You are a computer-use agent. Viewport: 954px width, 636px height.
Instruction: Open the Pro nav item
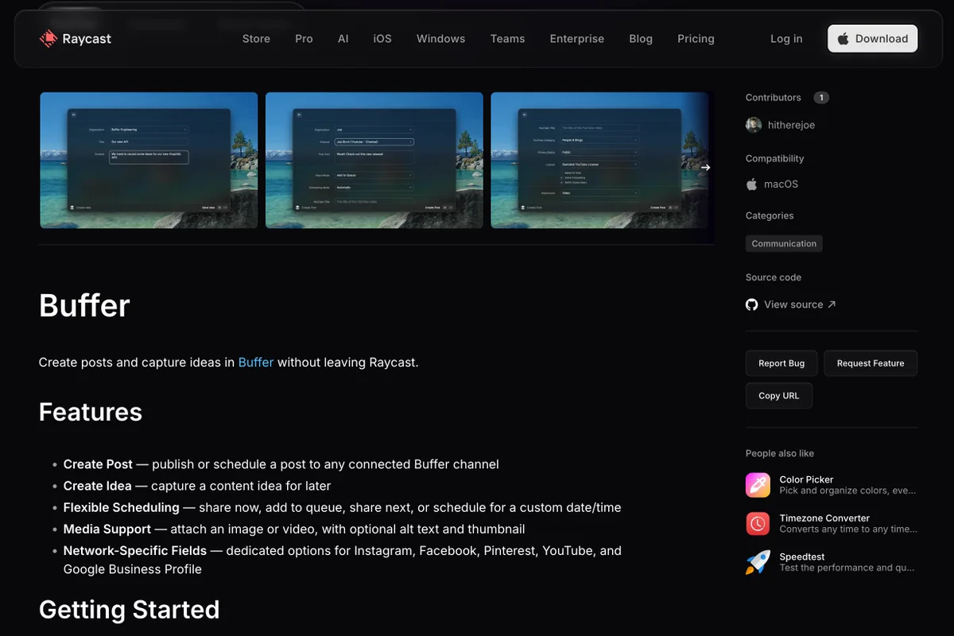304,38
